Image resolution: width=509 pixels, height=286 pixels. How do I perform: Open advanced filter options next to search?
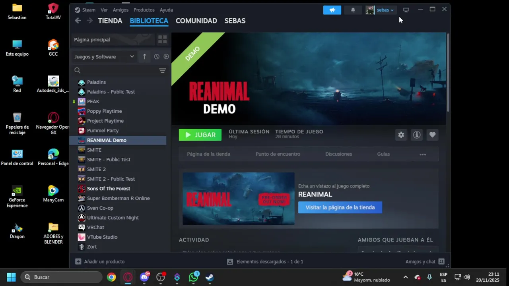point(162,71)
